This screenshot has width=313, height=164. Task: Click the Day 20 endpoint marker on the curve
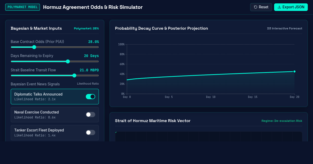[294, 71]
